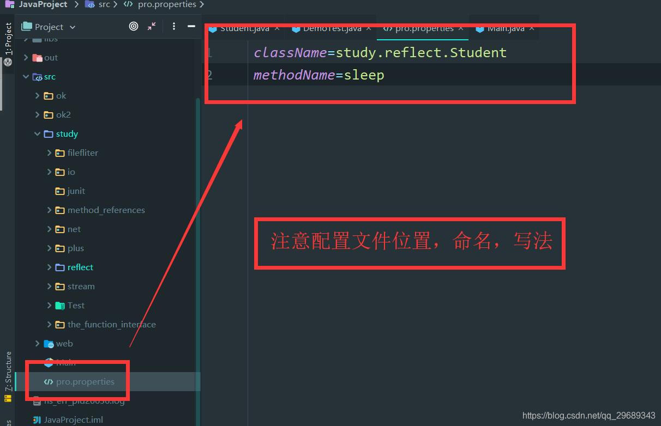Click the Favorites side icon below Structure
Image resolution: width=661 pixels, height=426 pixels.
pos(8,399)
